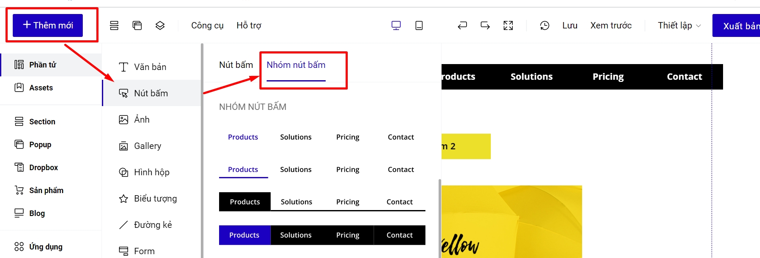
Task: Switch to the Nút bấm tab
Action: point(236,65)
